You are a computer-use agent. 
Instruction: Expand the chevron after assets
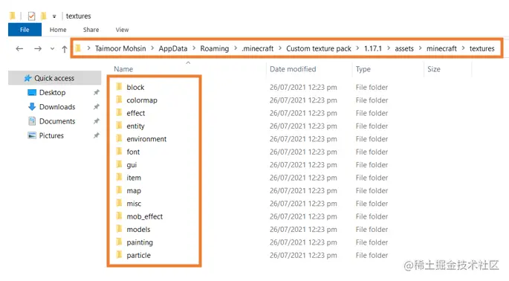(x=420, y=48)
